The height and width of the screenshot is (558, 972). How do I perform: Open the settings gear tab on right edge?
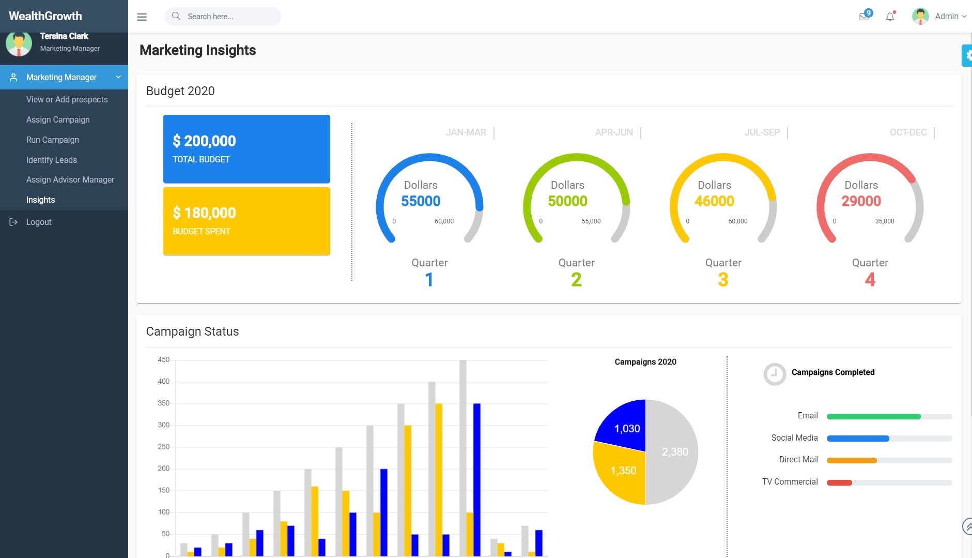coord(967,55)
